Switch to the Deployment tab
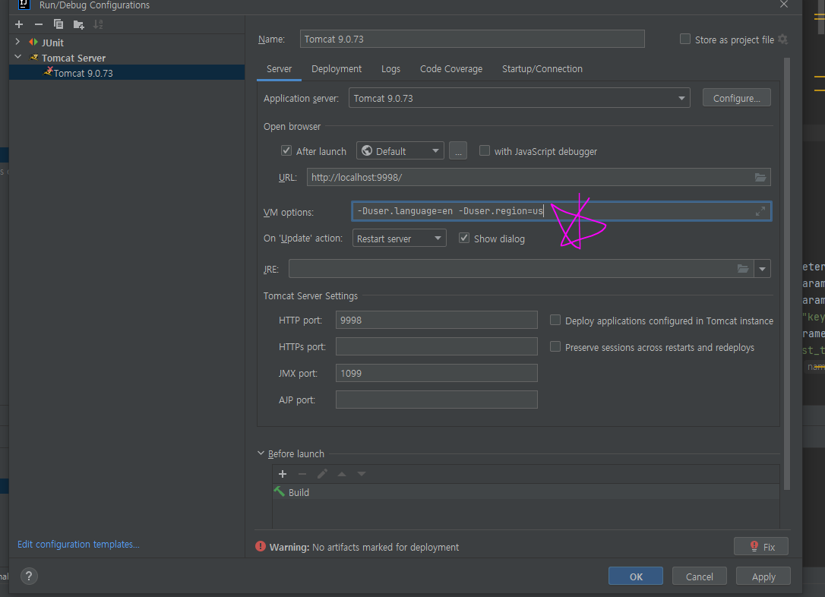The width and height of the screenshot is (825, 597). (x=337, y=69)
